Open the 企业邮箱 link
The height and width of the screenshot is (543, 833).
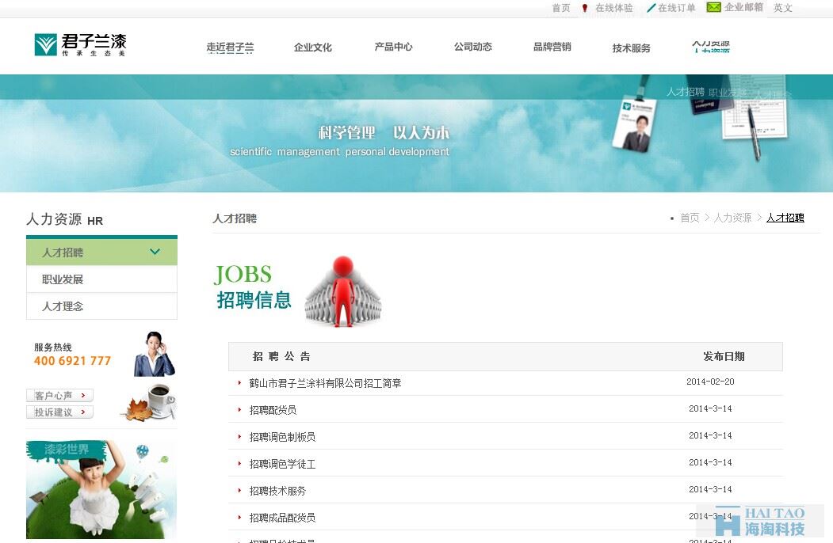click(x=743, y=7)
